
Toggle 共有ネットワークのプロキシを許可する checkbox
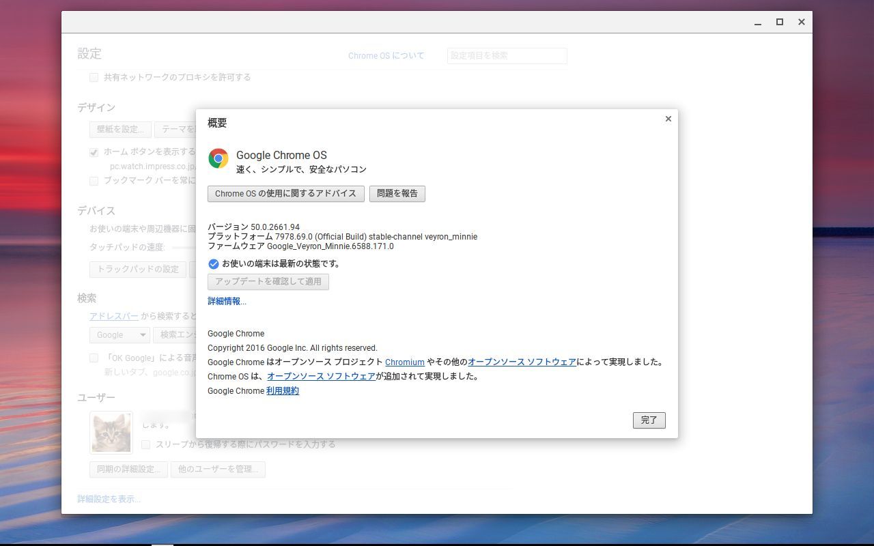94,78
